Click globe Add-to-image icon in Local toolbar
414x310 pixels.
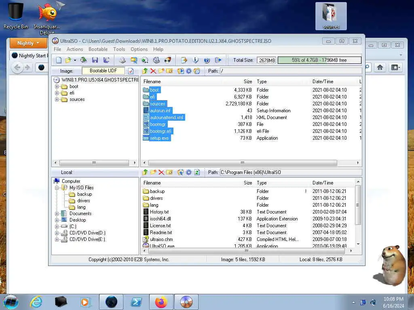click(x=181, y=172)
